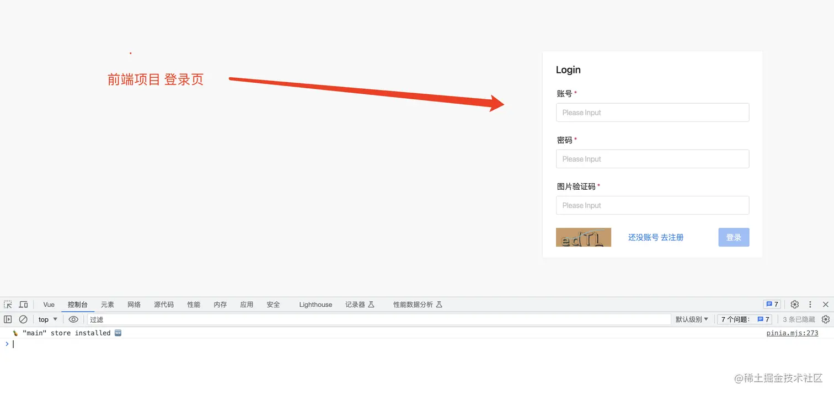Switch to the 性能数据分析 tab
Viewport: 834px width, 395px height.
click(x=418, y=305)
